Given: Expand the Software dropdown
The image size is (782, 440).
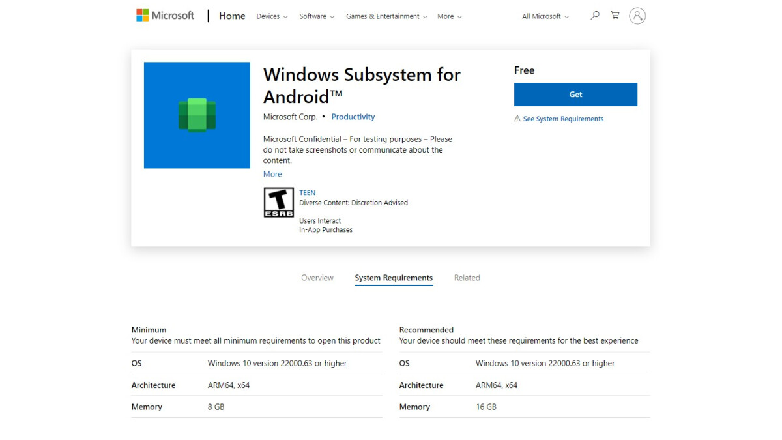Looking at the screenshot, I should coord(316,16).
